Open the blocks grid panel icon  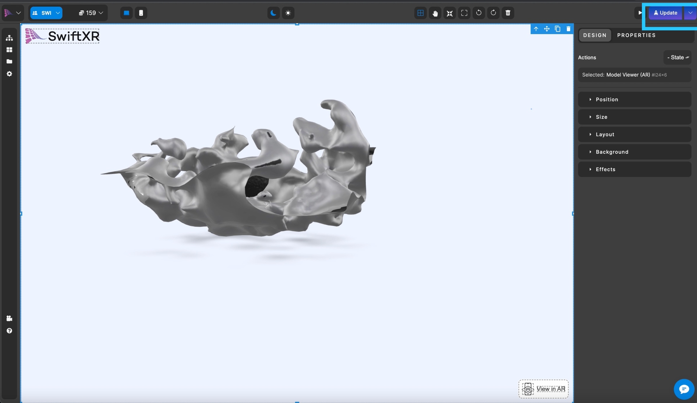click(x=9, y=50)
